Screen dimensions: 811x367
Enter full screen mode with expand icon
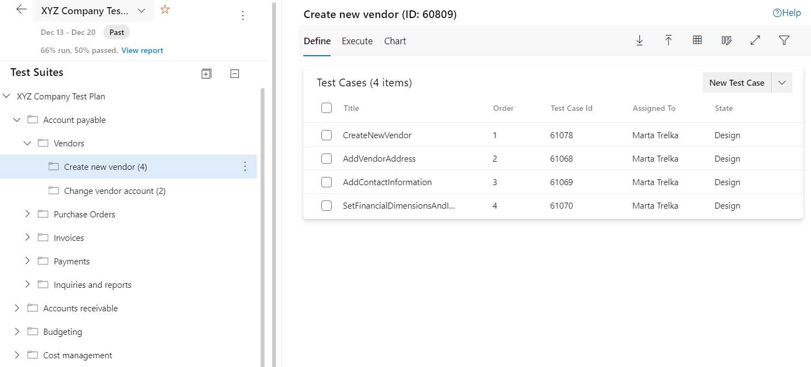coord(755,40)
